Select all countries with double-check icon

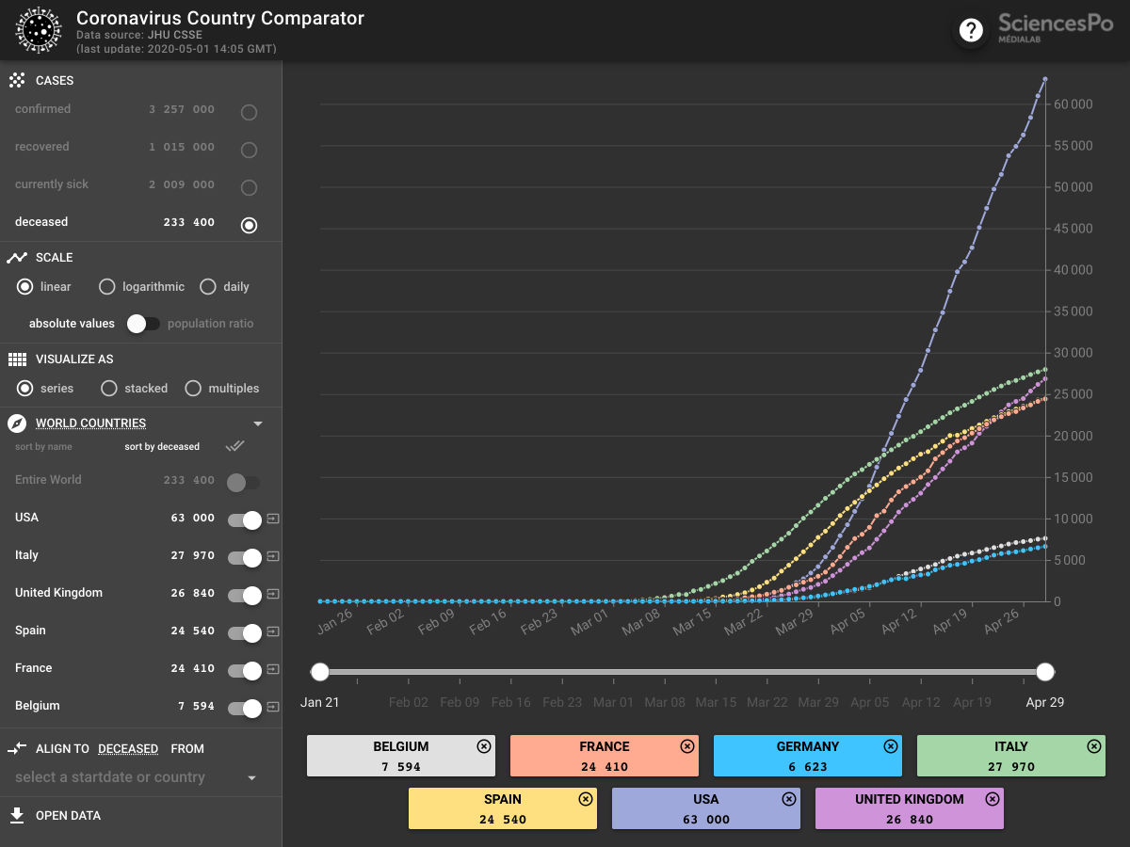tap(235, 446)
